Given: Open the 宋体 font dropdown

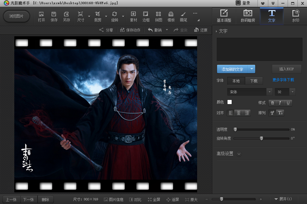Looking at the screenshot, I should click(x=250, y=92).
